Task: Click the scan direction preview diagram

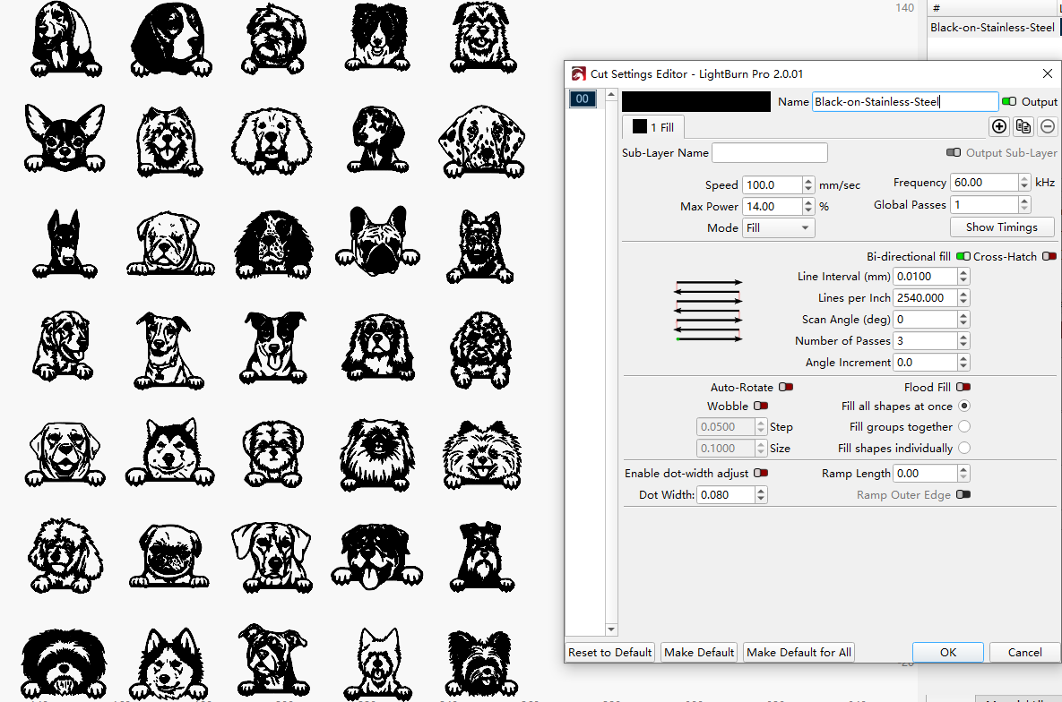Action: click(x=708, y=311)
